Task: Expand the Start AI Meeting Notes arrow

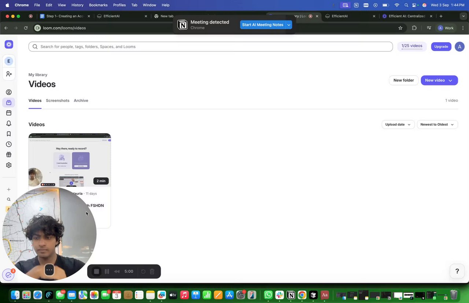Action: pos(289,25)
